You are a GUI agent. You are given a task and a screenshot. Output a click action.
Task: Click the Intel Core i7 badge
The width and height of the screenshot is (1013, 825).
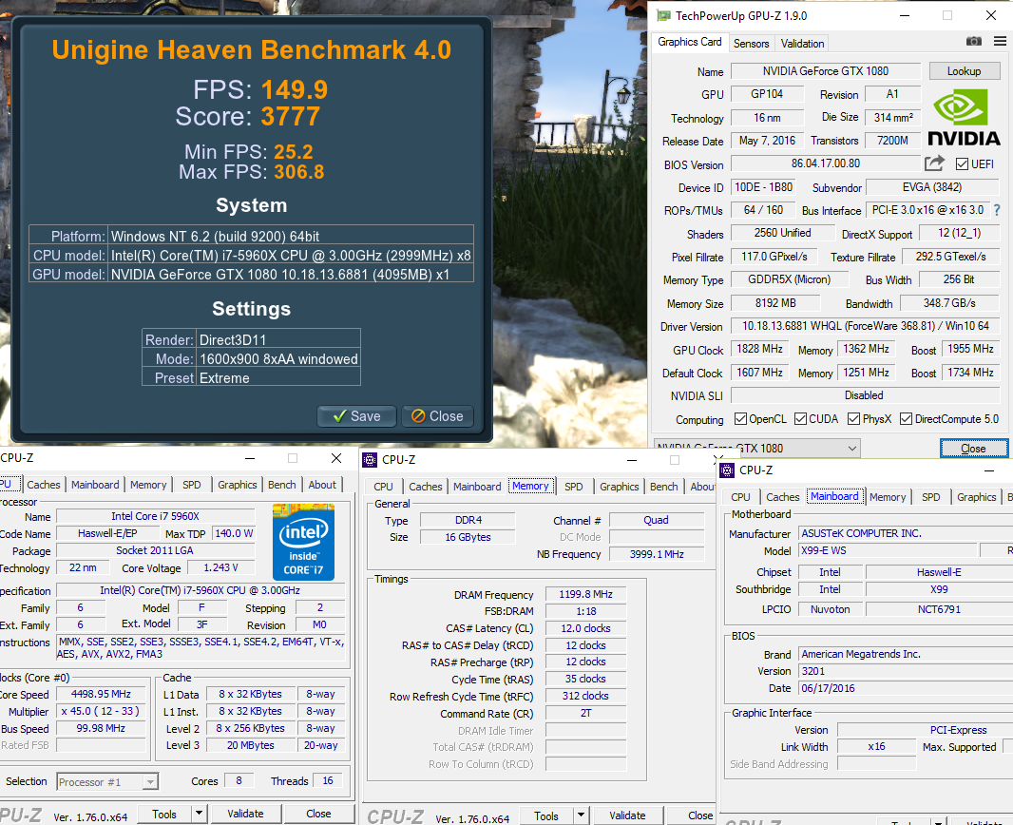pos(303,542)
